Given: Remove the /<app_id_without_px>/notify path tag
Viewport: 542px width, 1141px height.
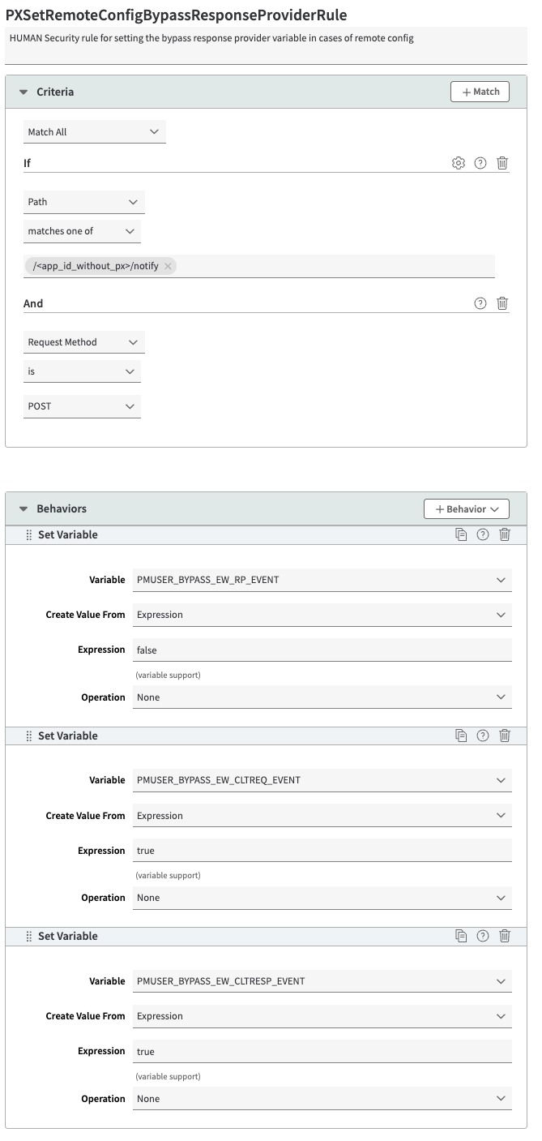Looking at the screenshot, I should [168, 266].
